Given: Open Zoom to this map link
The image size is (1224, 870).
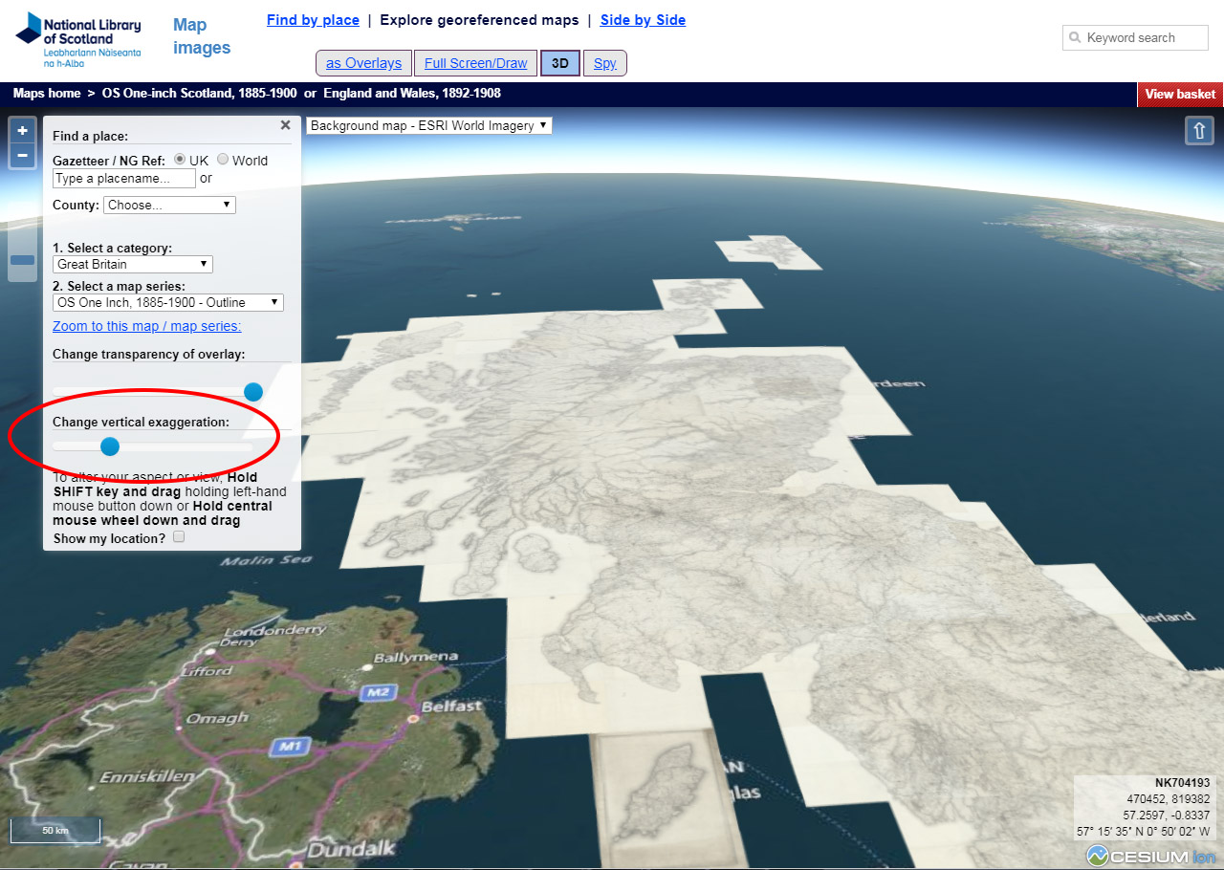Looking at the screenshot, I should [145, 326].
